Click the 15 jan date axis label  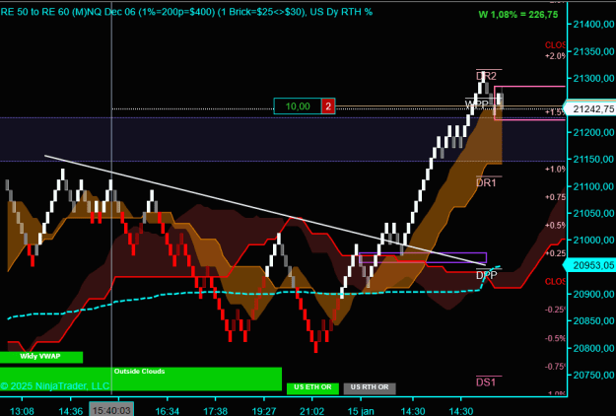(361, 411)
